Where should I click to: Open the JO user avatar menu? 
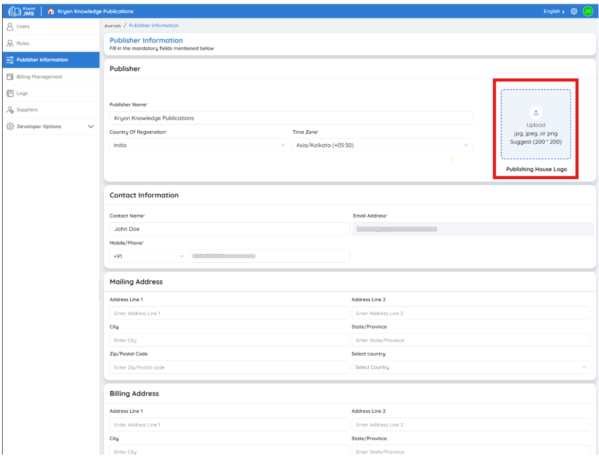tap(587, 12)
